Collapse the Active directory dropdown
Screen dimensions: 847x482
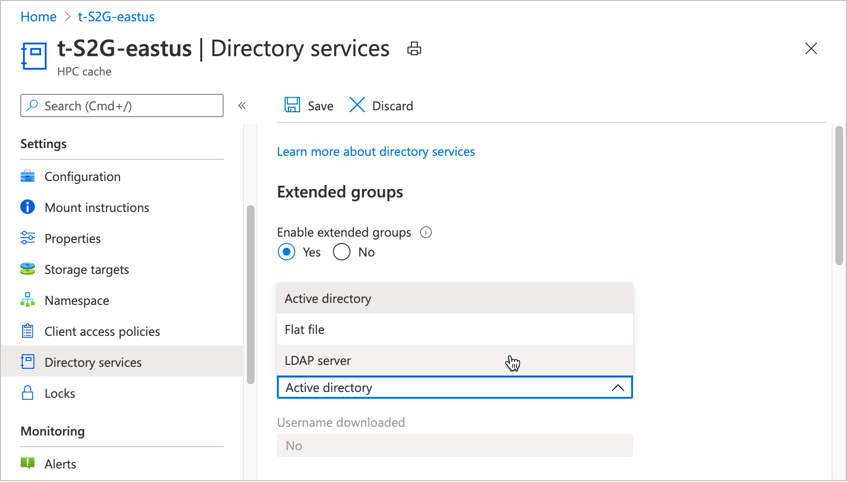[618, 387]
